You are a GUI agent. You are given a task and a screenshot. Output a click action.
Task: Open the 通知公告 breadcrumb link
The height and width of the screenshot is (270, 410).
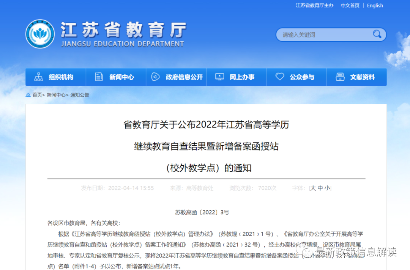[80, 95]
